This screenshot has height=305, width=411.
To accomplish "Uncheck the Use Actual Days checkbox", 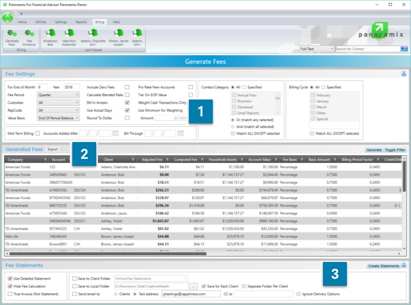I will click(127, 110).
